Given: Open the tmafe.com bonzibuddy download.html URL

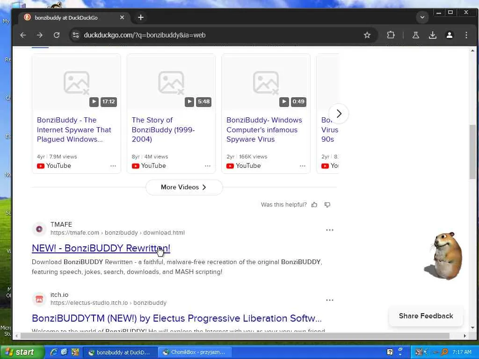Looking at the screenshot, I should [117, 233].
